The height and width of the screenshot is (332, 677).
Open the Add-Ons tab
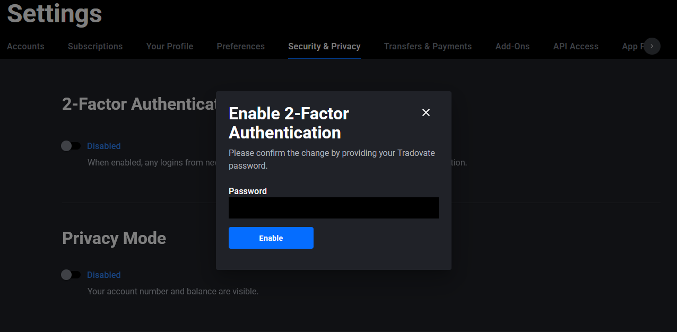pos(513,46)
